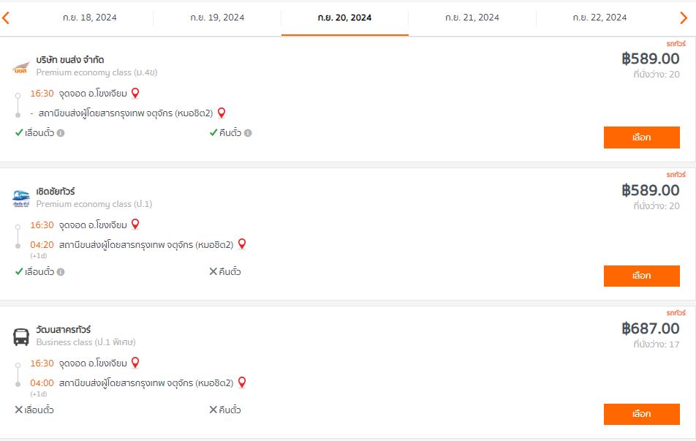Click the map pin next to Wattanasakorn Tour 04:00 arrival
Viewport: 696px width, 441px height.
click(x=242, y=382)
